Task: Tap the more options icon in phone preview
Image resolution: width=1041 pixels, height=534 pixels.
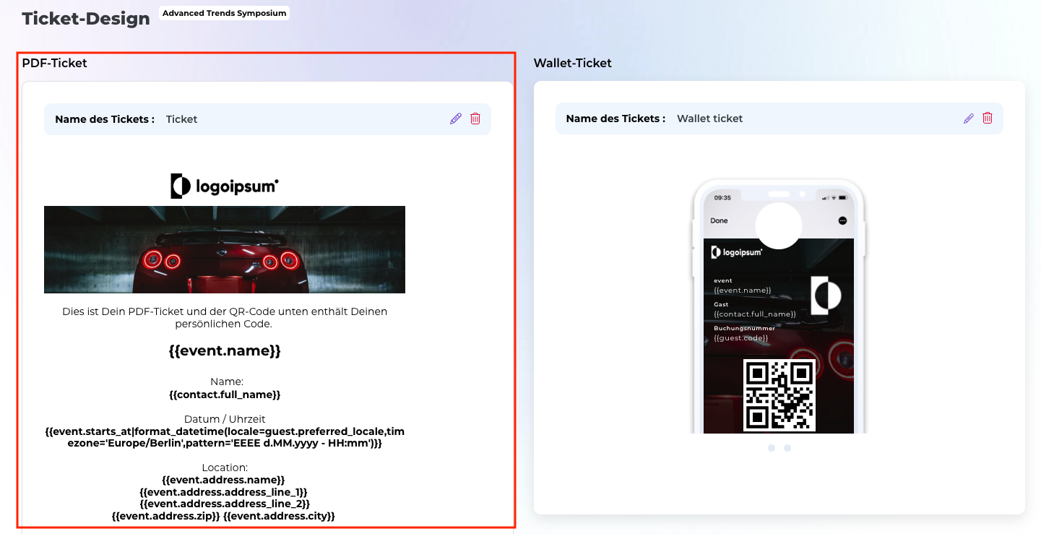Action: pos(842,220)
